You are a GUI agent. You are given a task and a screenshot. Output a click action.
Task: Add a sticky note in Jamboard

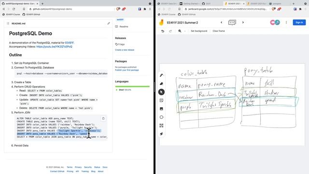[161, 101]
